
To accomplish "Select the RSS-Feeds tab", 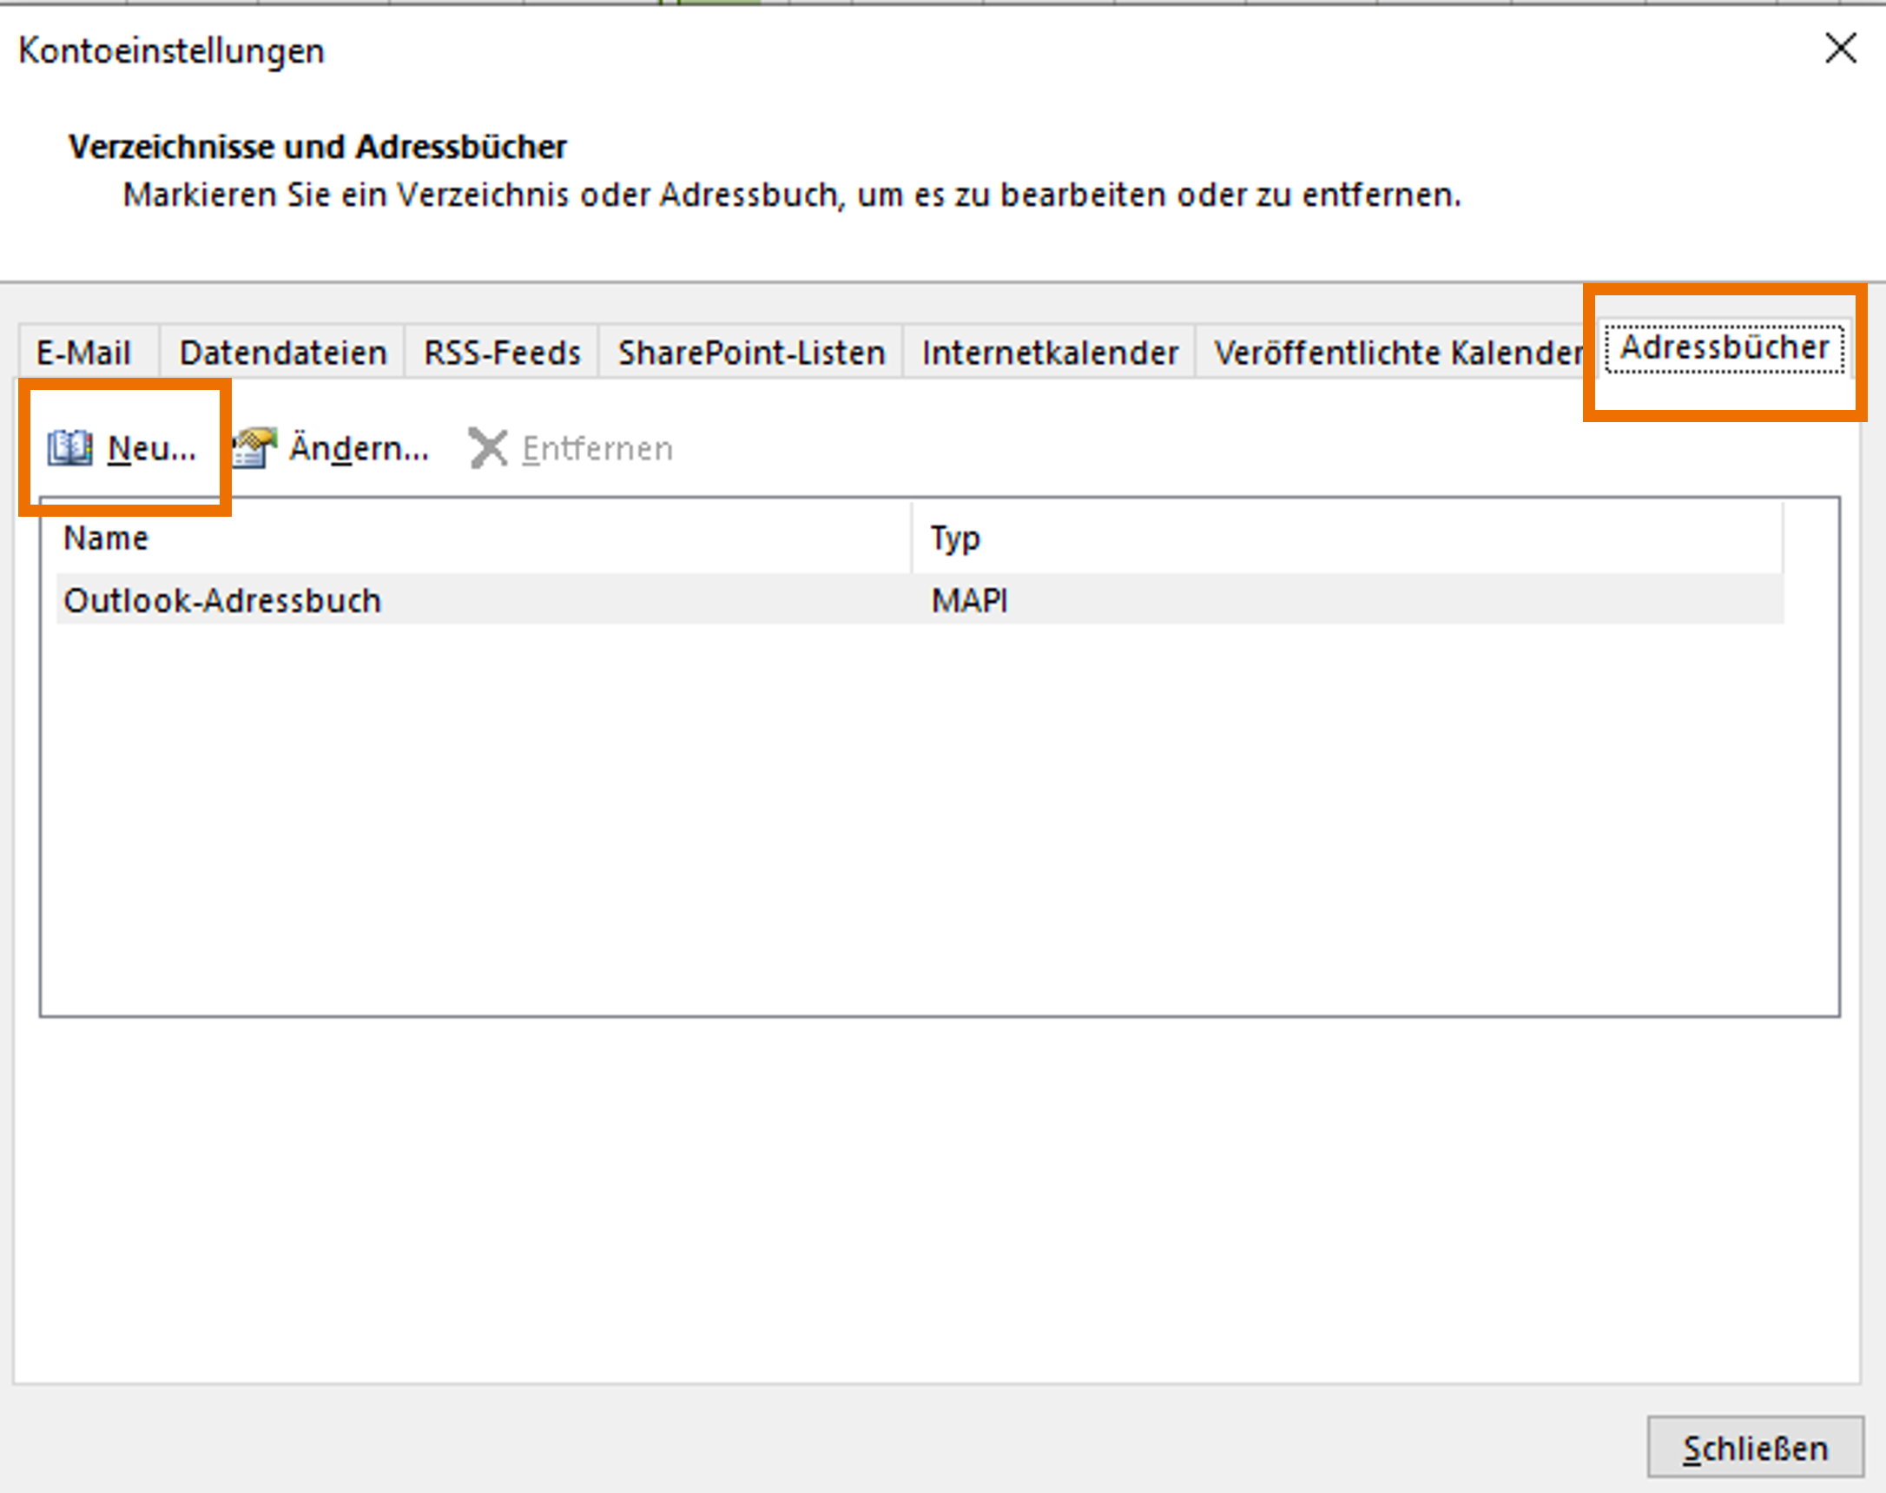I will [x=502, y=353].
